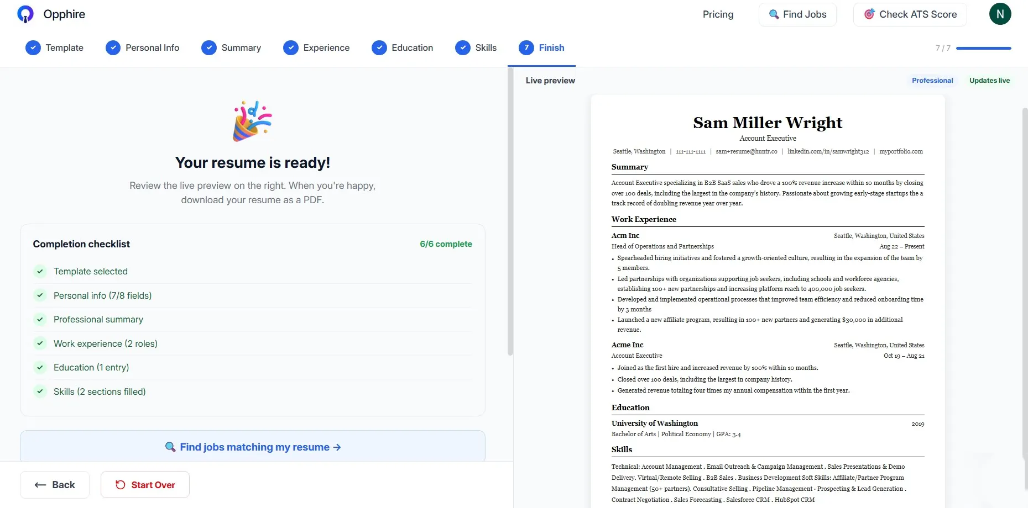Click the party popper celebration icon
This screenshot has height=508, width=1028.
tap(252, 121)
